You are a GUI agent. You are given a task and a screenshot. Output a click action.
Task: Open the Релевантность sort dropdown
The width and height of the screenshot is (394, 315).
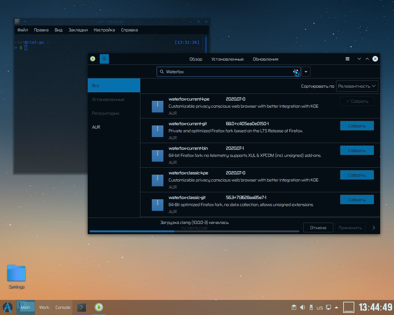click(x=357, y=86)
